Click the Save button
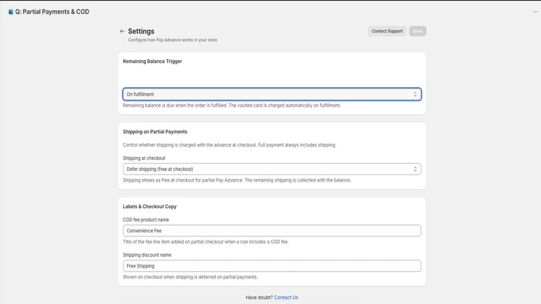Image resolution: width=541 pixels, height=304 pixels. (417, 31)
